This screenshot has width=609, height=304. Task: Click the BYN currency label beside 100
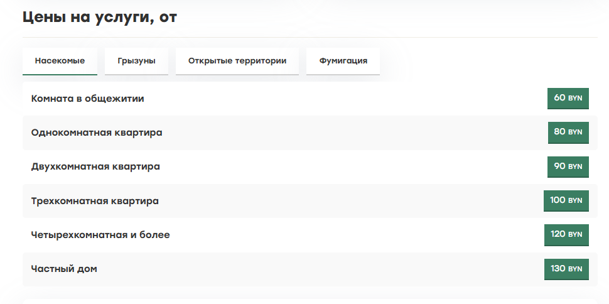(575, 200)
